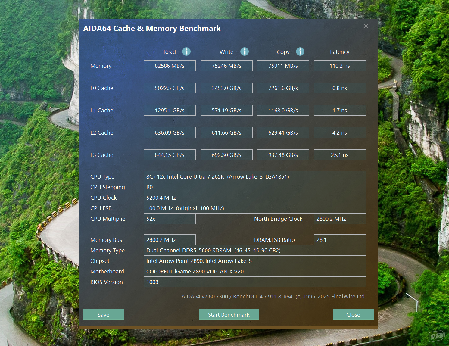Image resolution: width=449 pixels, height=346 pixels.
Task: Select L0 Cache Copy 7261.6 GB/s
Action: 283,88
